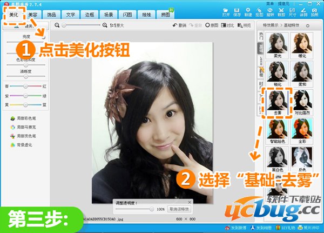The image size is (324, 233).
Task: Apply the 黑白色 effect thumbnail
Action: coord(277,159)
